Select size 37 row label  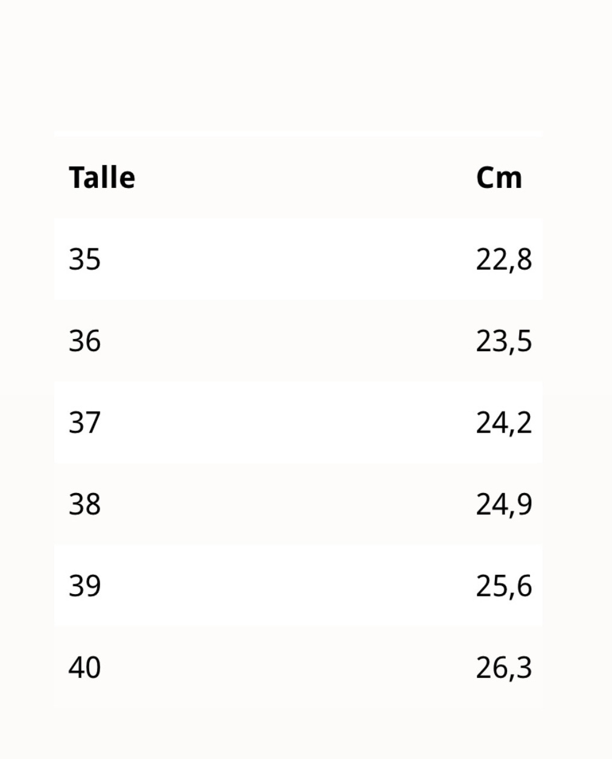click(x=84, y=422)
